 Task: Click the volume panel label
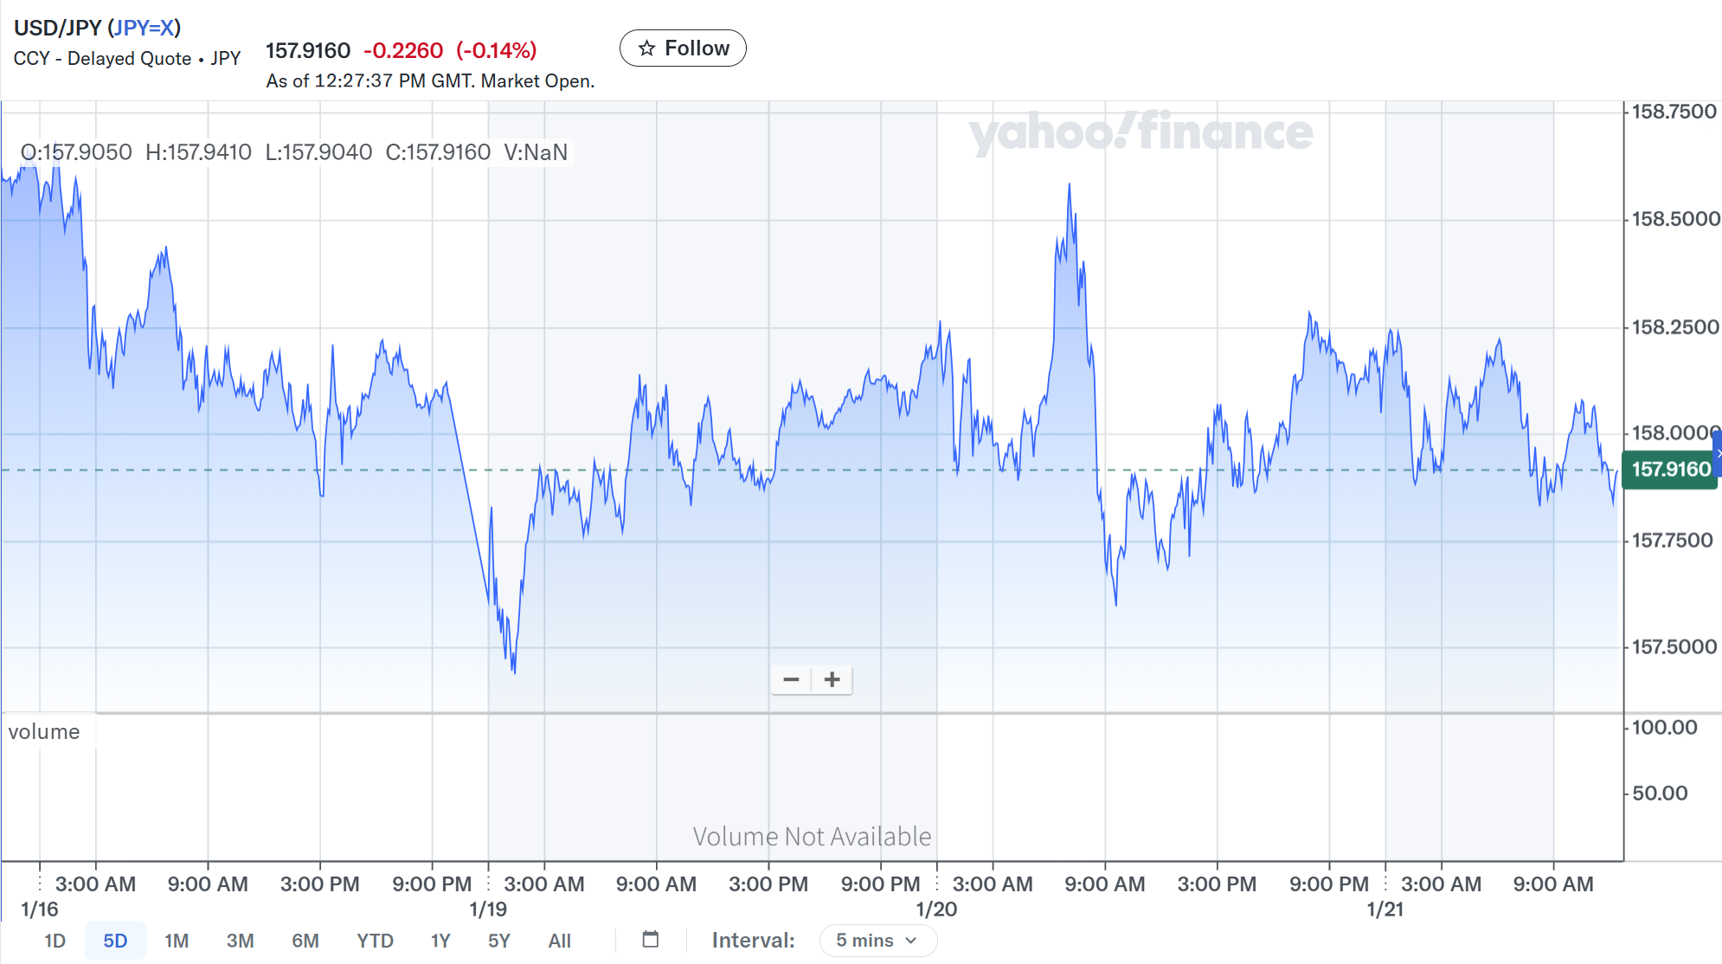(x=44, y=732)
